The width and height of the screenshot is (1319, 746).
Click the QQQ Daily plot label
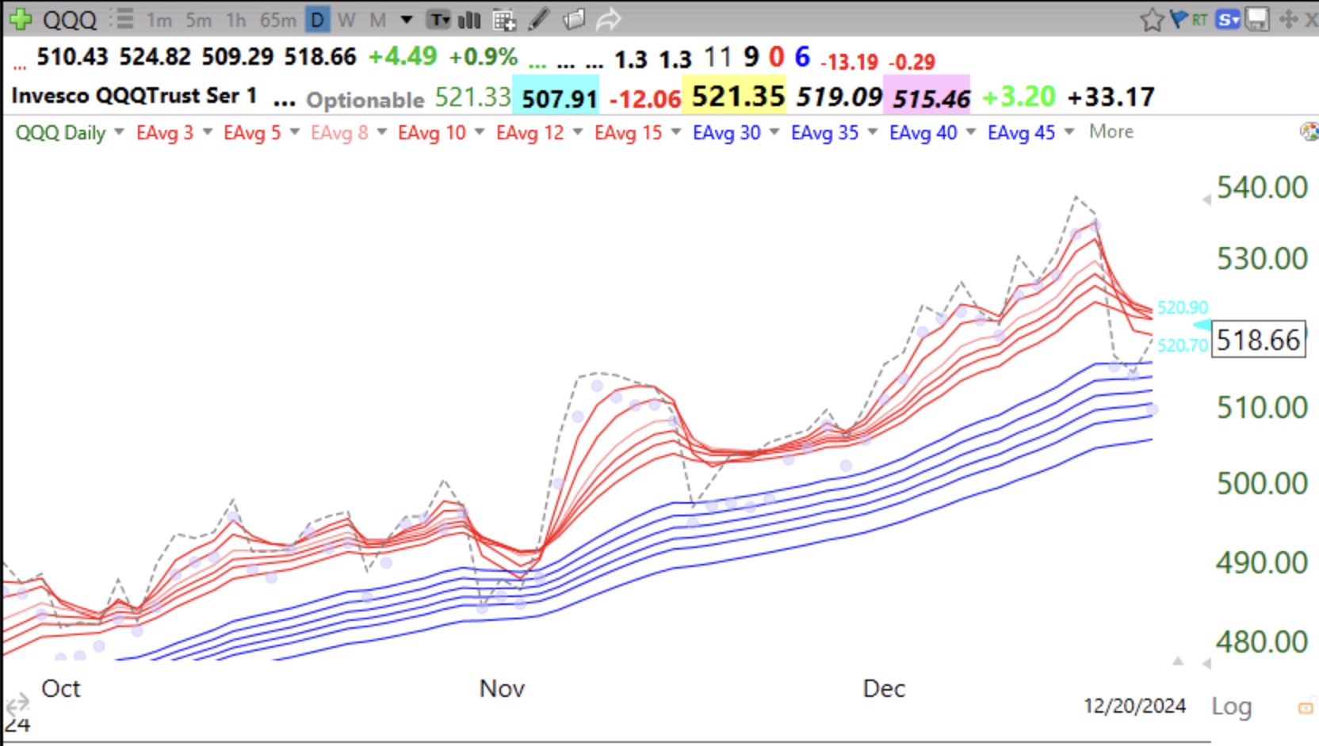(x=61, y=132)
